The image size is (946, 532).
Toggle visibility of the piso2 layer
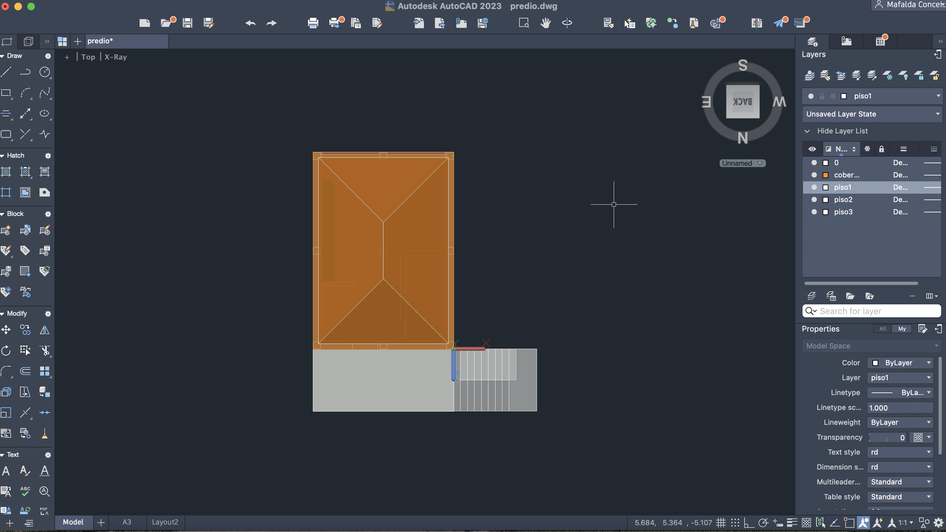point(814,200)
